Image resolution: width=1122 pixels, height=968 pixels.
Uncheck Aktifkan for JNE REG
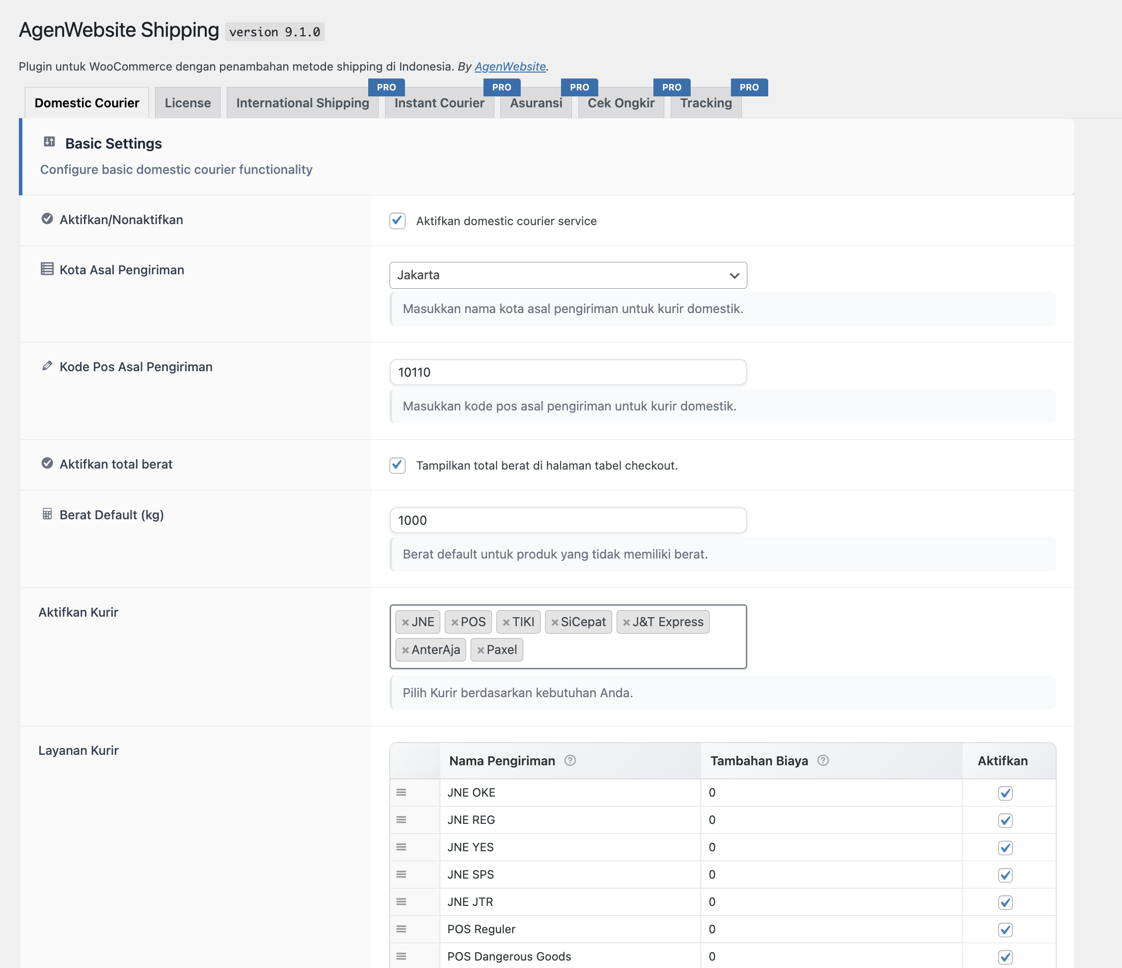coord(1006,820)
